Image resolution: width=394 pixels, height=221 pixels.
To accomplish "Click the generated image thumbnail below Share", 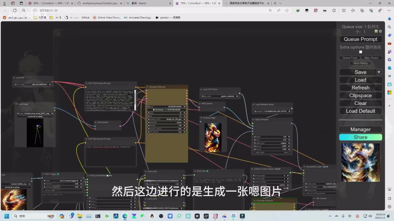I will 360,162.
